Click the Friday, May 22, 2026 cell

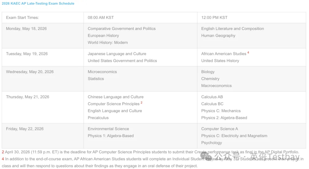(25, 129)
